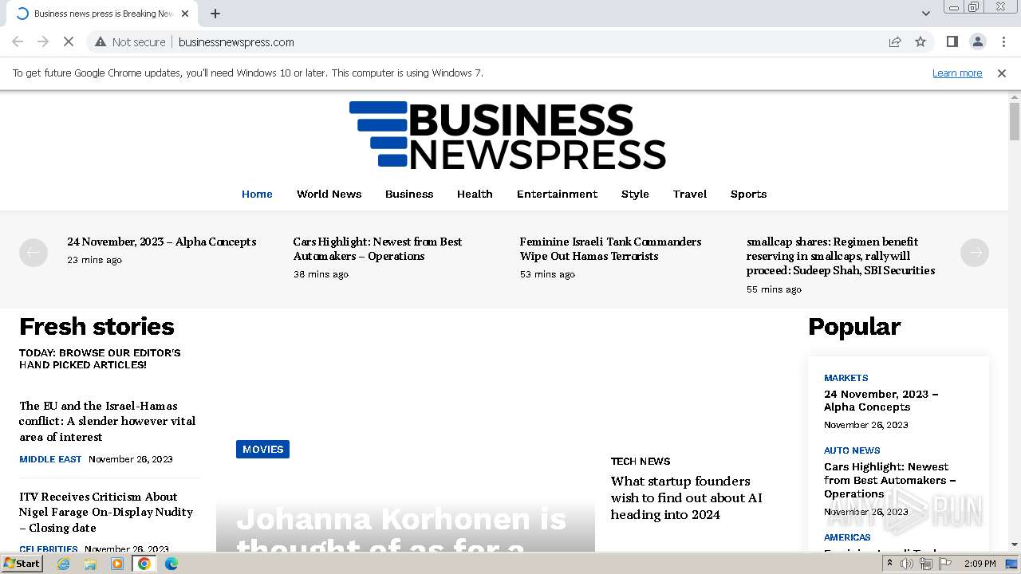Expand the tab search dropdown arrow
The height and width of the screenshot is (574, 1021).
[x=925, y=14]
